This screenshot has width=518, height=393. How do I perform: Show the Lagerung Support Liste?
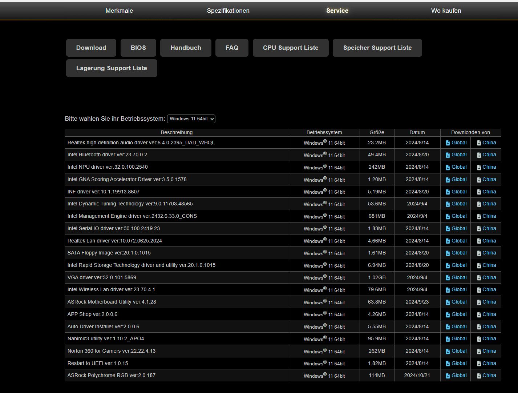(x=112, y=68)
